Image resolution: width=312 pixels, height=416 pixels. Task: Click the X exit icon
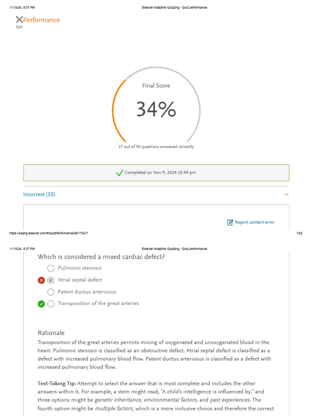(x=19, y=19)
